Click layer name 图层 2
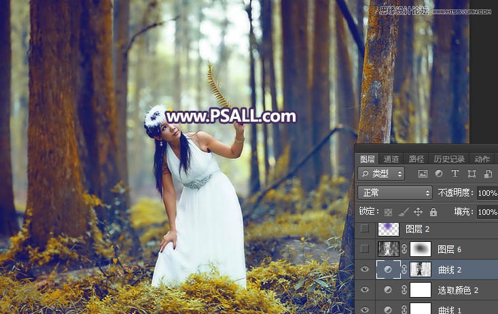The image size is (498, 314). coord(418,229)
